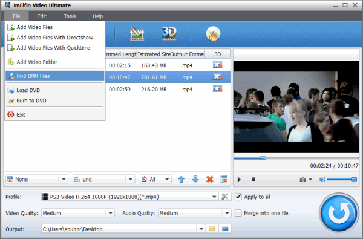Click the 781.61 MB size cell

(154, 77)
